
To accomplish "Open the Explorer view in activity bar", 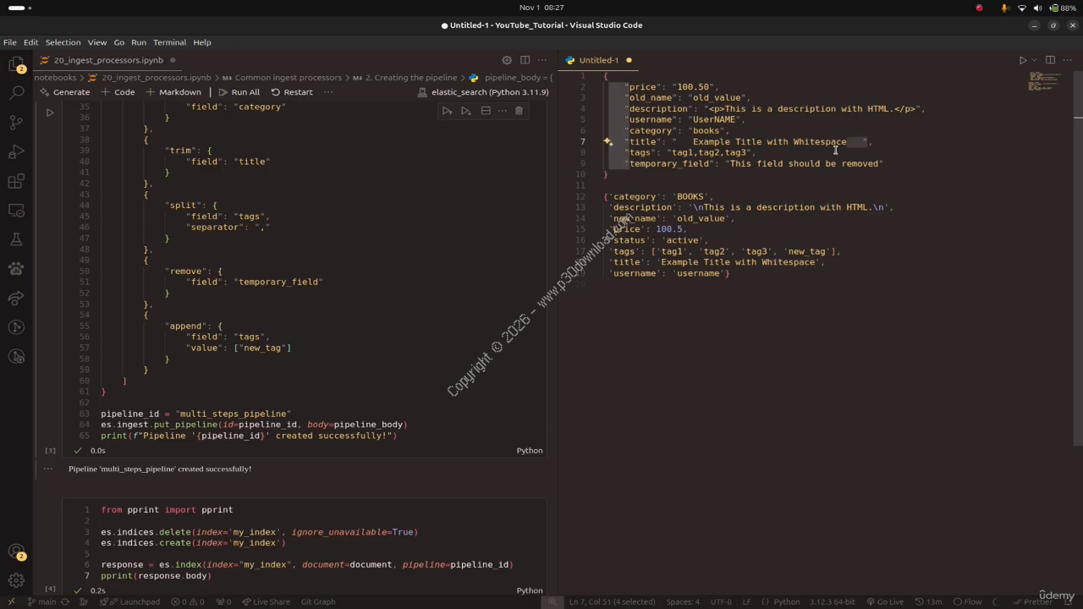I will 16,64.
